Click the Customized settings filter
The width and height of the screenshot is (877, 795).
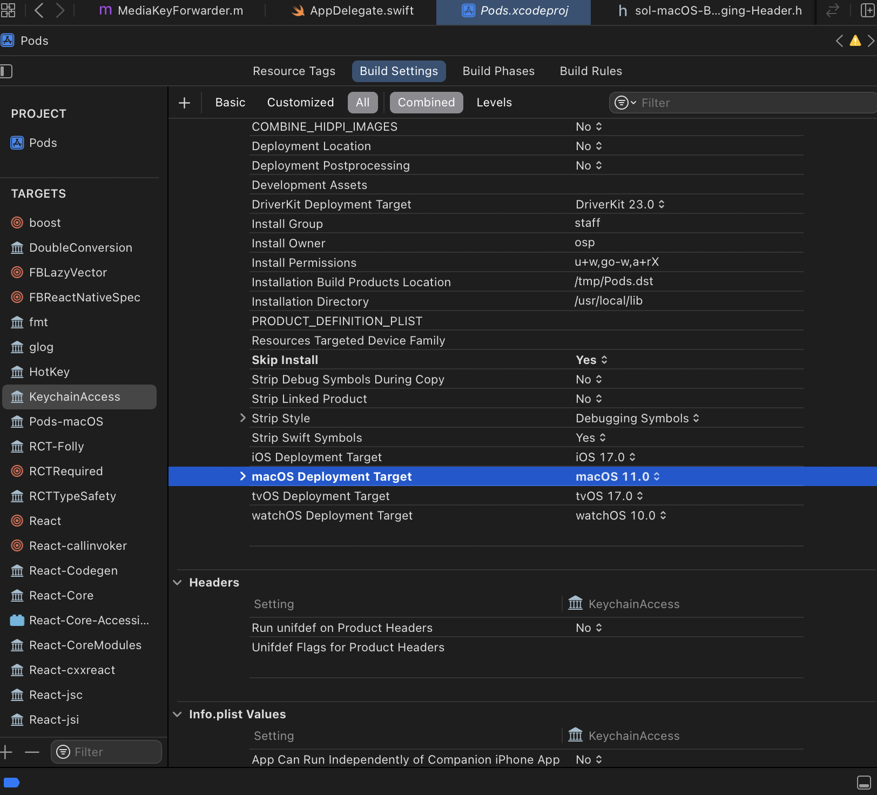[300, 102]
